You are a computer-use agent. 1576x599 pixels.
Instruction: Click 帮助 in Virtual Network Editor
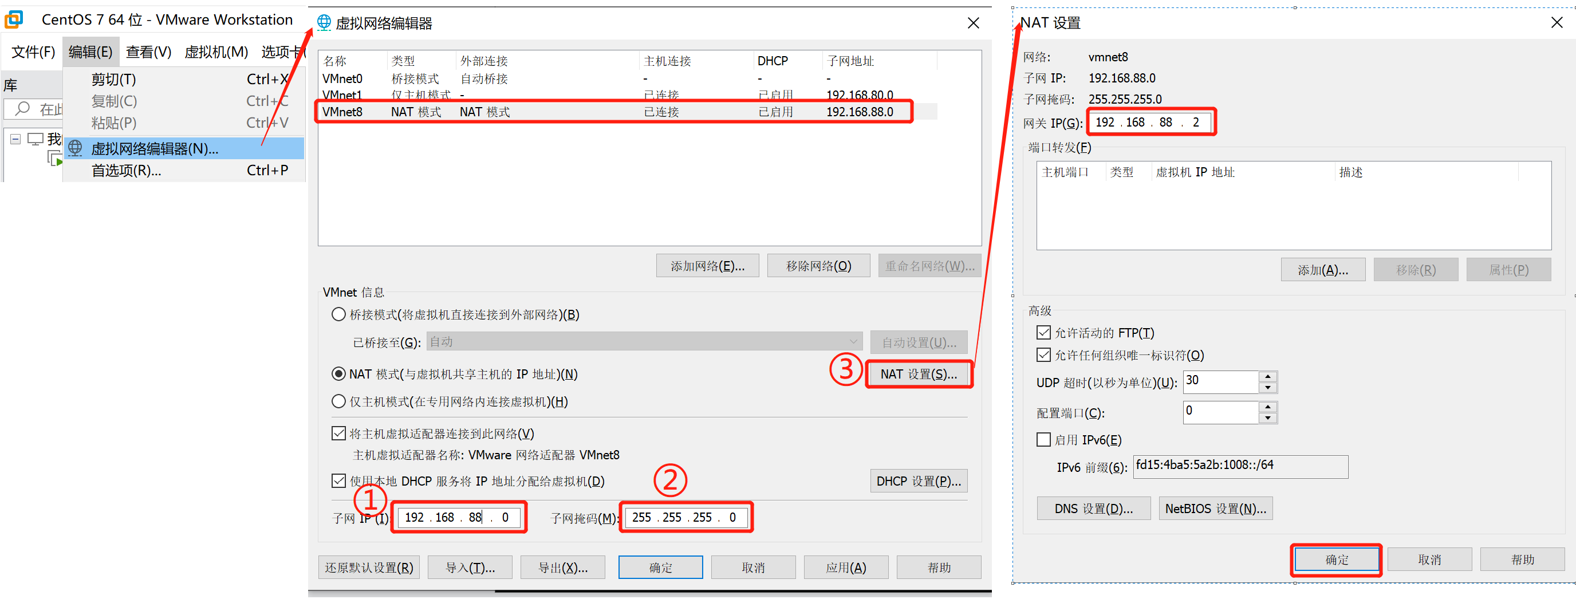[939, 567]
